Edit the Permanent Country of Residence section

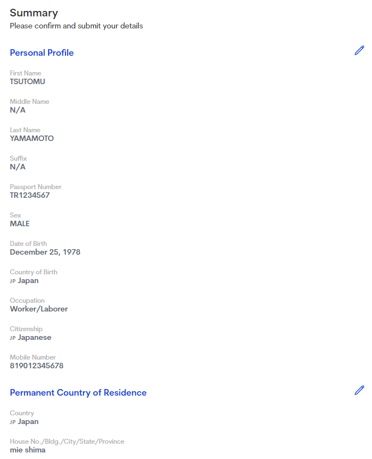click(x=359, y=390)
